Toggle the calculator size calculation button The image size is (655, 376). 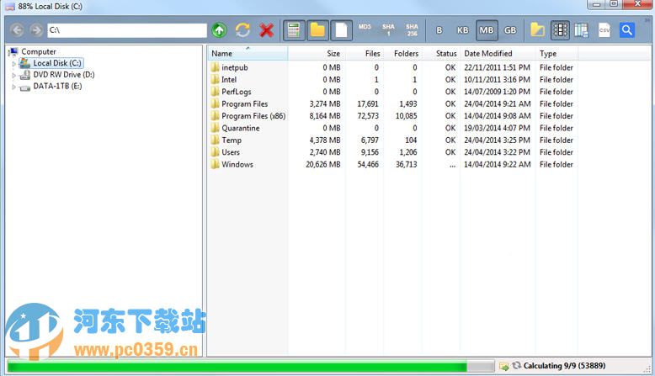click(294, 30)
